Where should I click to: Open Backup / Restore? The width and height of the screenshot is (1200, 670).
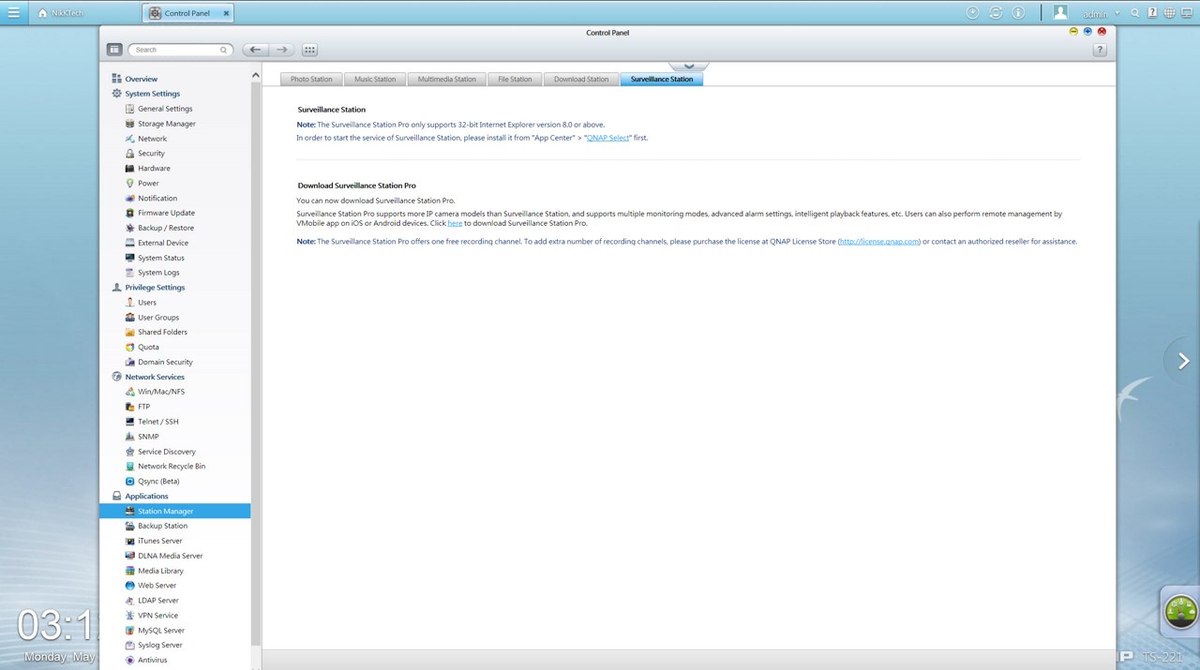click(166, 228)
